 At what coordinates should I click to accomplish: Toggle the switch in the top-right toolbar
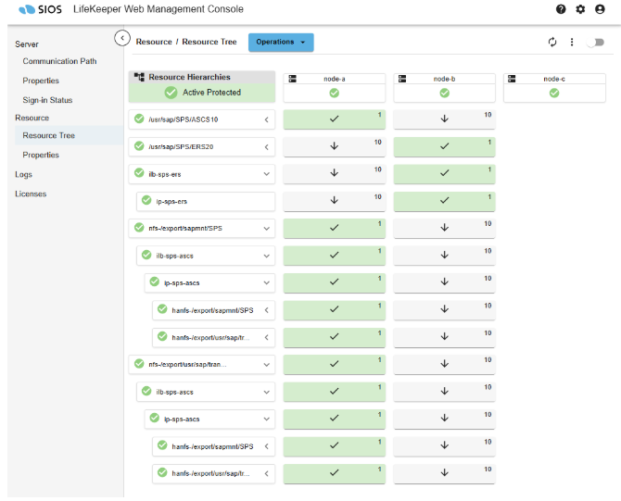[x=594, y=42]
